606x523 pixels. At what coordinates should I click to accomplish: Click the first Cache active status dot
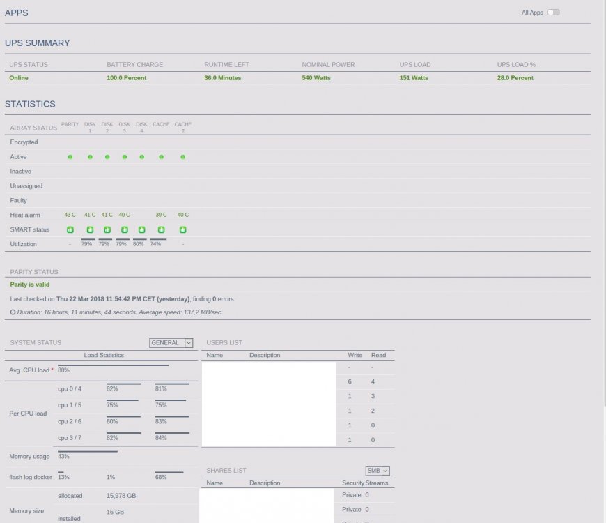pyautogui.click(x=161, y=157)
